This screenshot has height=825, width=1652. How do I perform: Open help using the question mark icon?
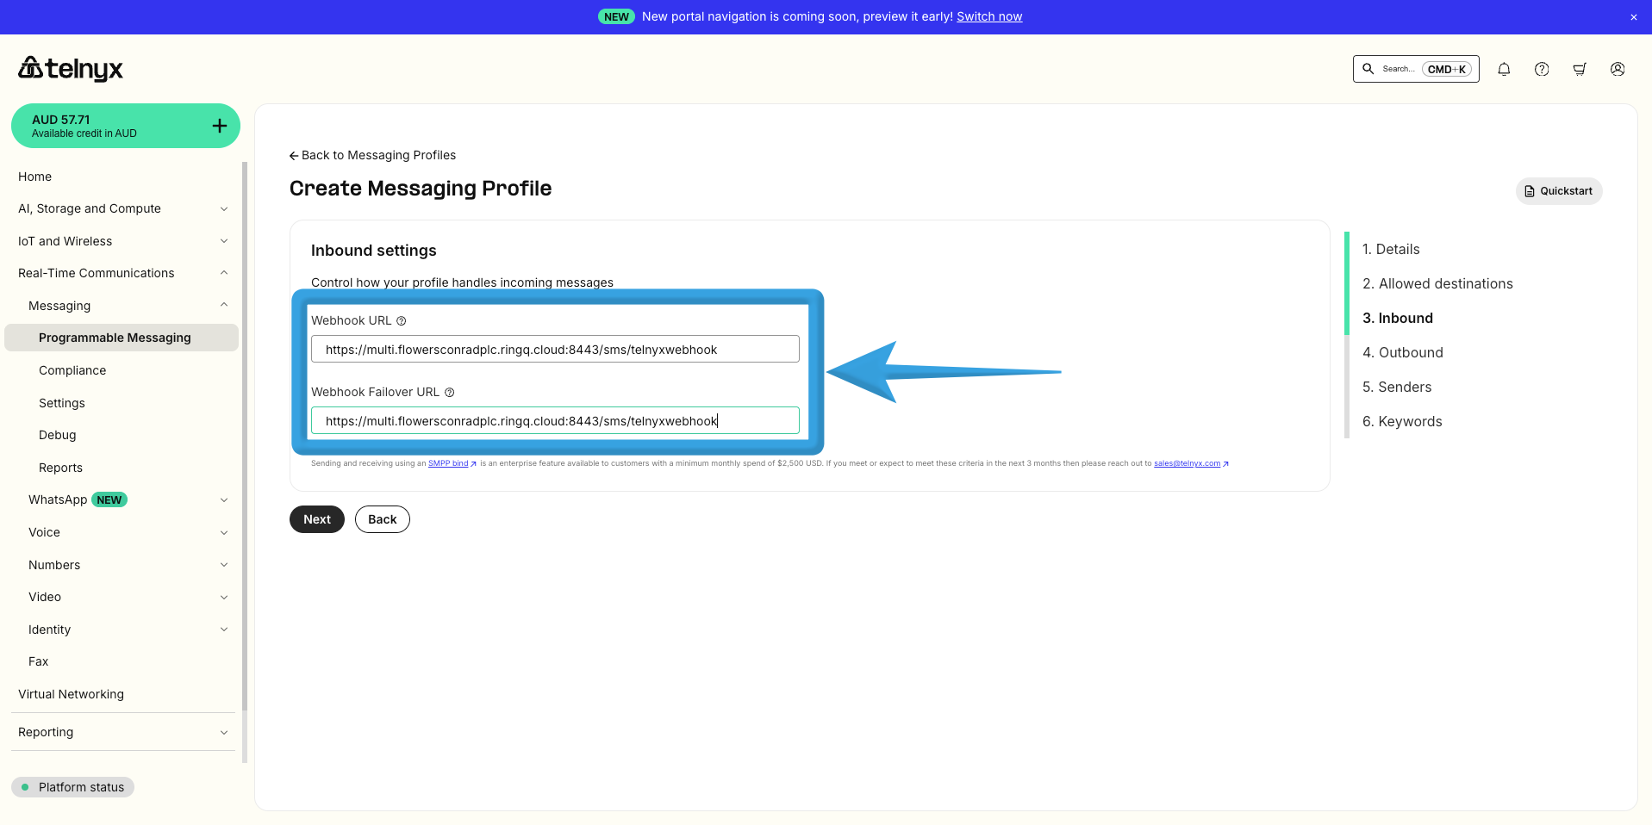tap(1542, 69)
